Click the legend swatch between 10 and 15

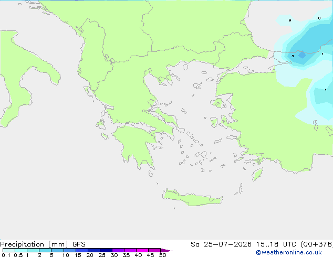click(x=70, y=250)
